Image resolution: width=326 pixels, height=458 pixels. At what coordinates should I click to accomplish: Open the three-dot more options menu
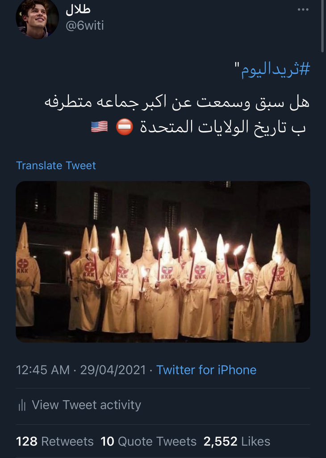coord(303,10)
